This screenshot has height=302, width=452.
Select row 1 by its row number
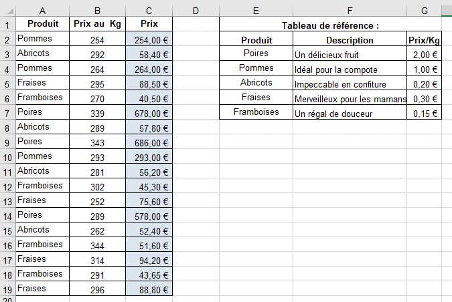tap(7, 25)
